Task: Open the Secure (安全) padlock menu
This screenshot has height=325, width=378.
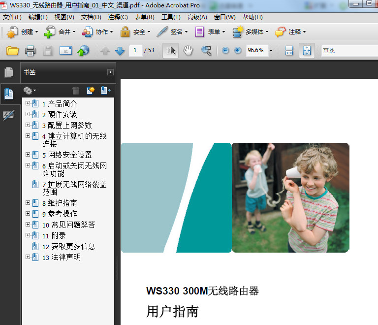Action: pos(135,32)
